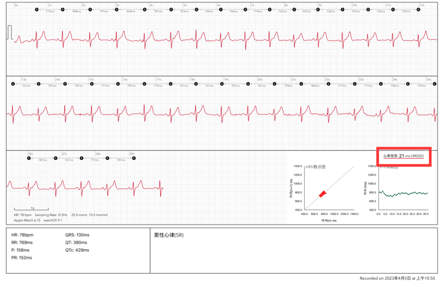The height and width of the screenshot is (285, 448).
Task: Select the R-peak marker between 767ms and 771ms
Action: [80, 159]
